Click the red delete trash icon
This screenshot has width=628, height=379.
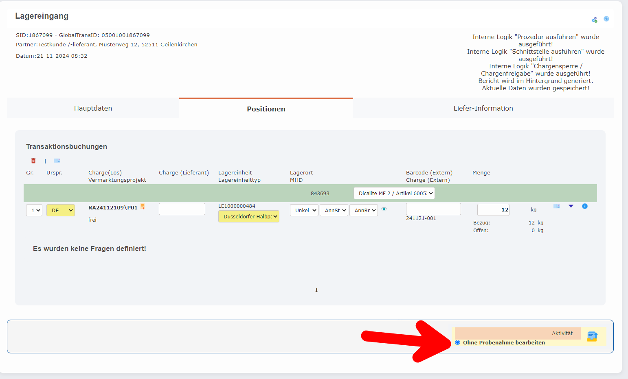point(33,161)
